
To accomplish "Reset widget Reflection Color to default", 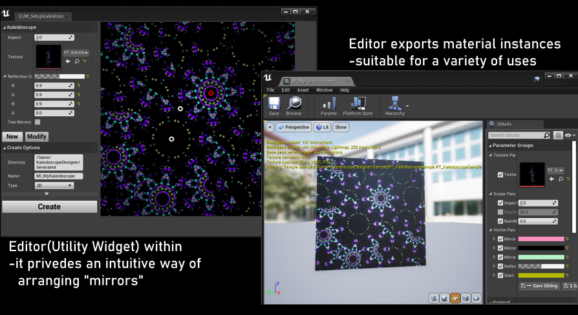I will 87,77.
